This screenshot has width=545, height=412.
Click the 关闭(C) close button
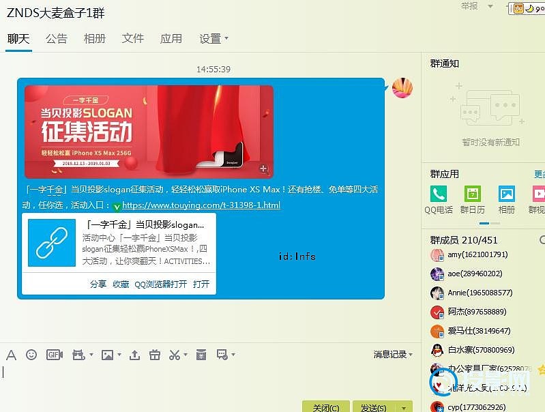(326, 407)
